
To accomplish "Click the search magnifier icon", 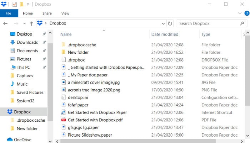I will click(242, 23).
